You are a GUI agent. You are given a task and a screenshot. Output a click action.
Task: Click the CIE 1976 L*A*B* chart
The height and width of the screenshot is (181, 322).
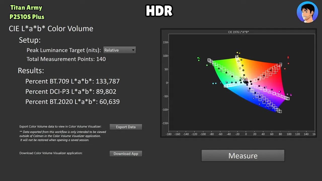click(x=238, y=83)
